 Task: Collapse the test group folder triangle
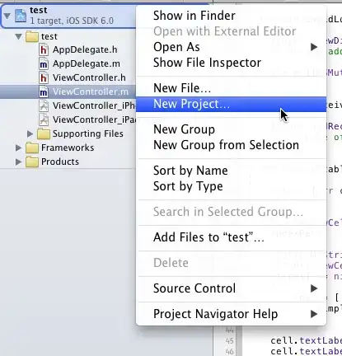[19, 36]
